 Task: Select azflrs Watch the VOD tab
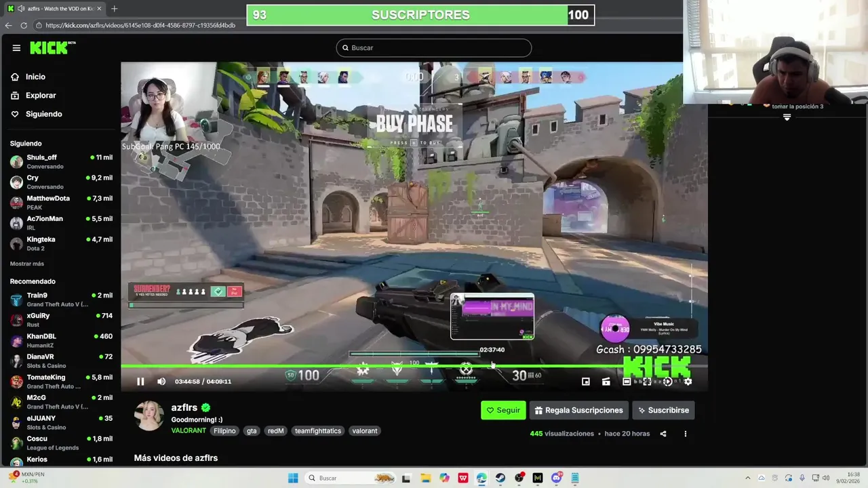[x=54, y=9]
